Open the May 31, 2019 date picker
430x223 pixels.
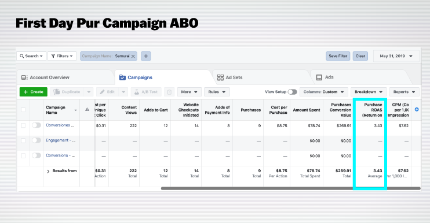click(396, 56)
